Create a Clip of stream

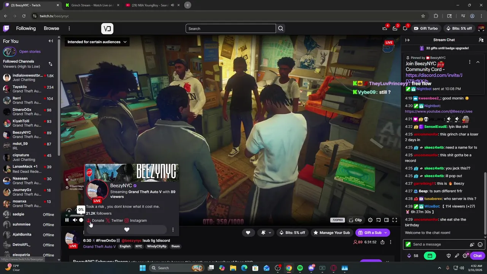(355, 220)
